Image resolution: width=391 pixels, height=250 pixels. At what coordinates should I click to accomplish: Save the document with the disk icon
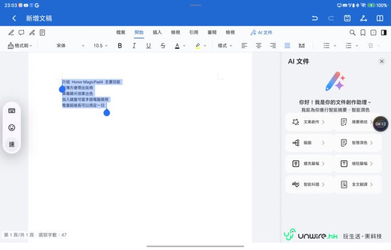click(347, 18)
